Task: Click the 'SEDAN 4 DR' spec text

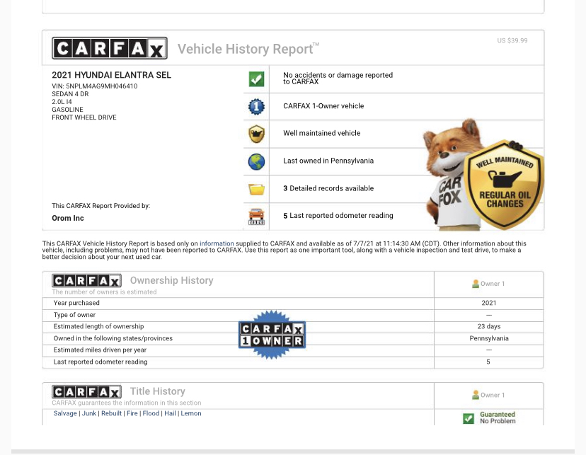Action: click(x=70, y=94)
